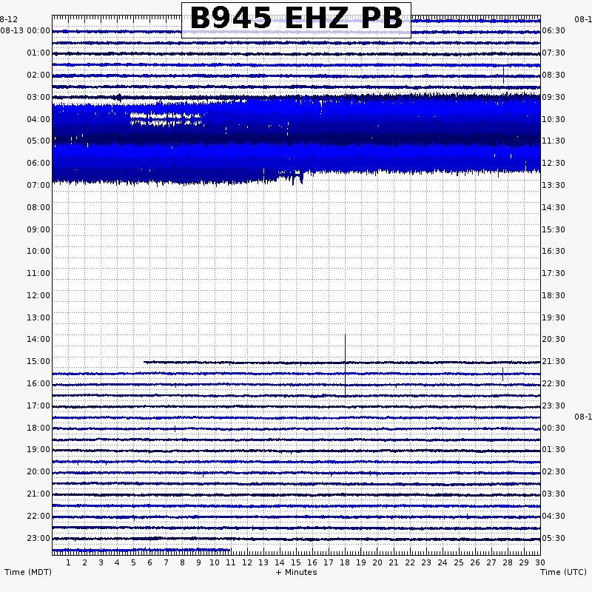Pick minute 30 on the bottom axis
The height and width of the screenshot is (592, 592).
point(540,562)
